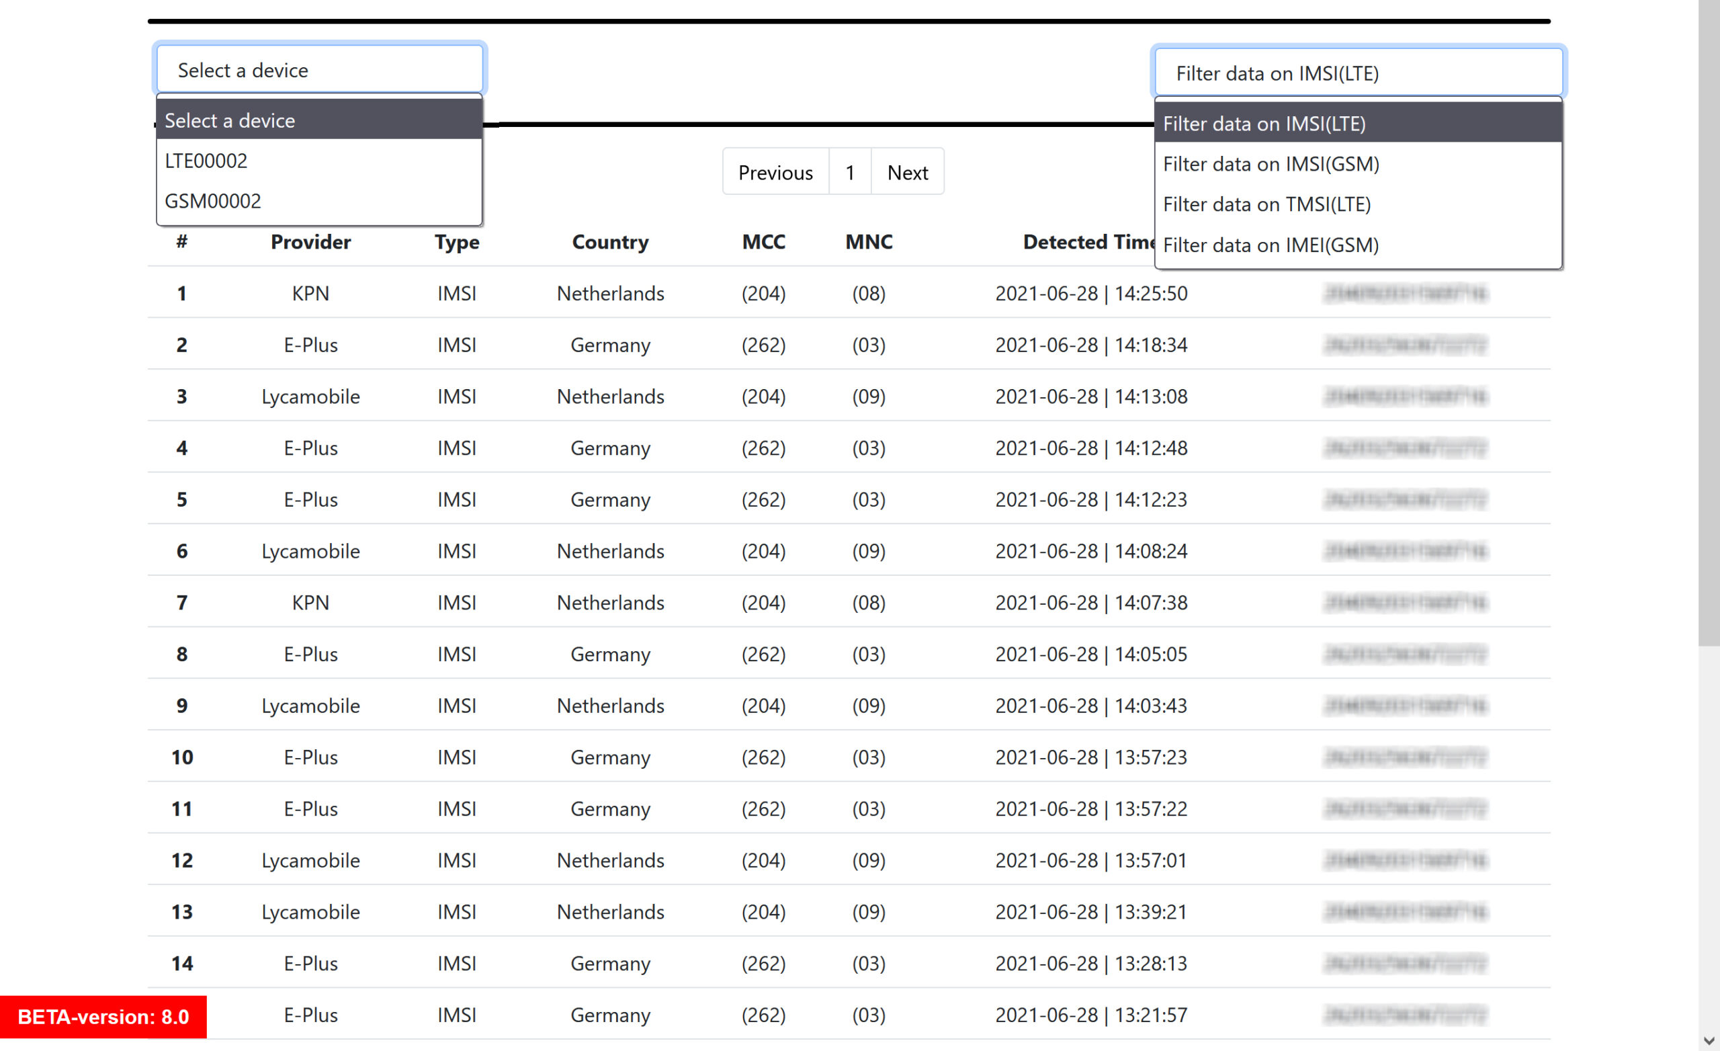
Task: Click timestamp 2021-06-28 | 14:12:48
Action: (x=1091, y=448)
